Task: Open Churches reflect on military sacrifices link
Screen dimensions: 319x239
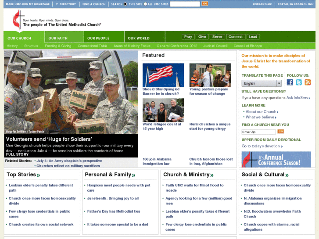Action: 68,166
